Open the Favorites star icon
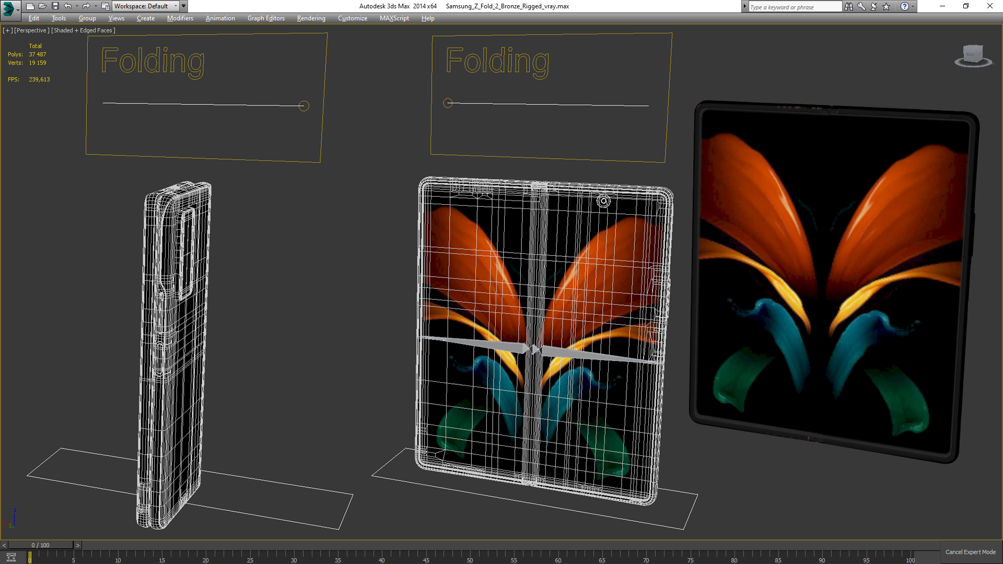 [887, 6]
